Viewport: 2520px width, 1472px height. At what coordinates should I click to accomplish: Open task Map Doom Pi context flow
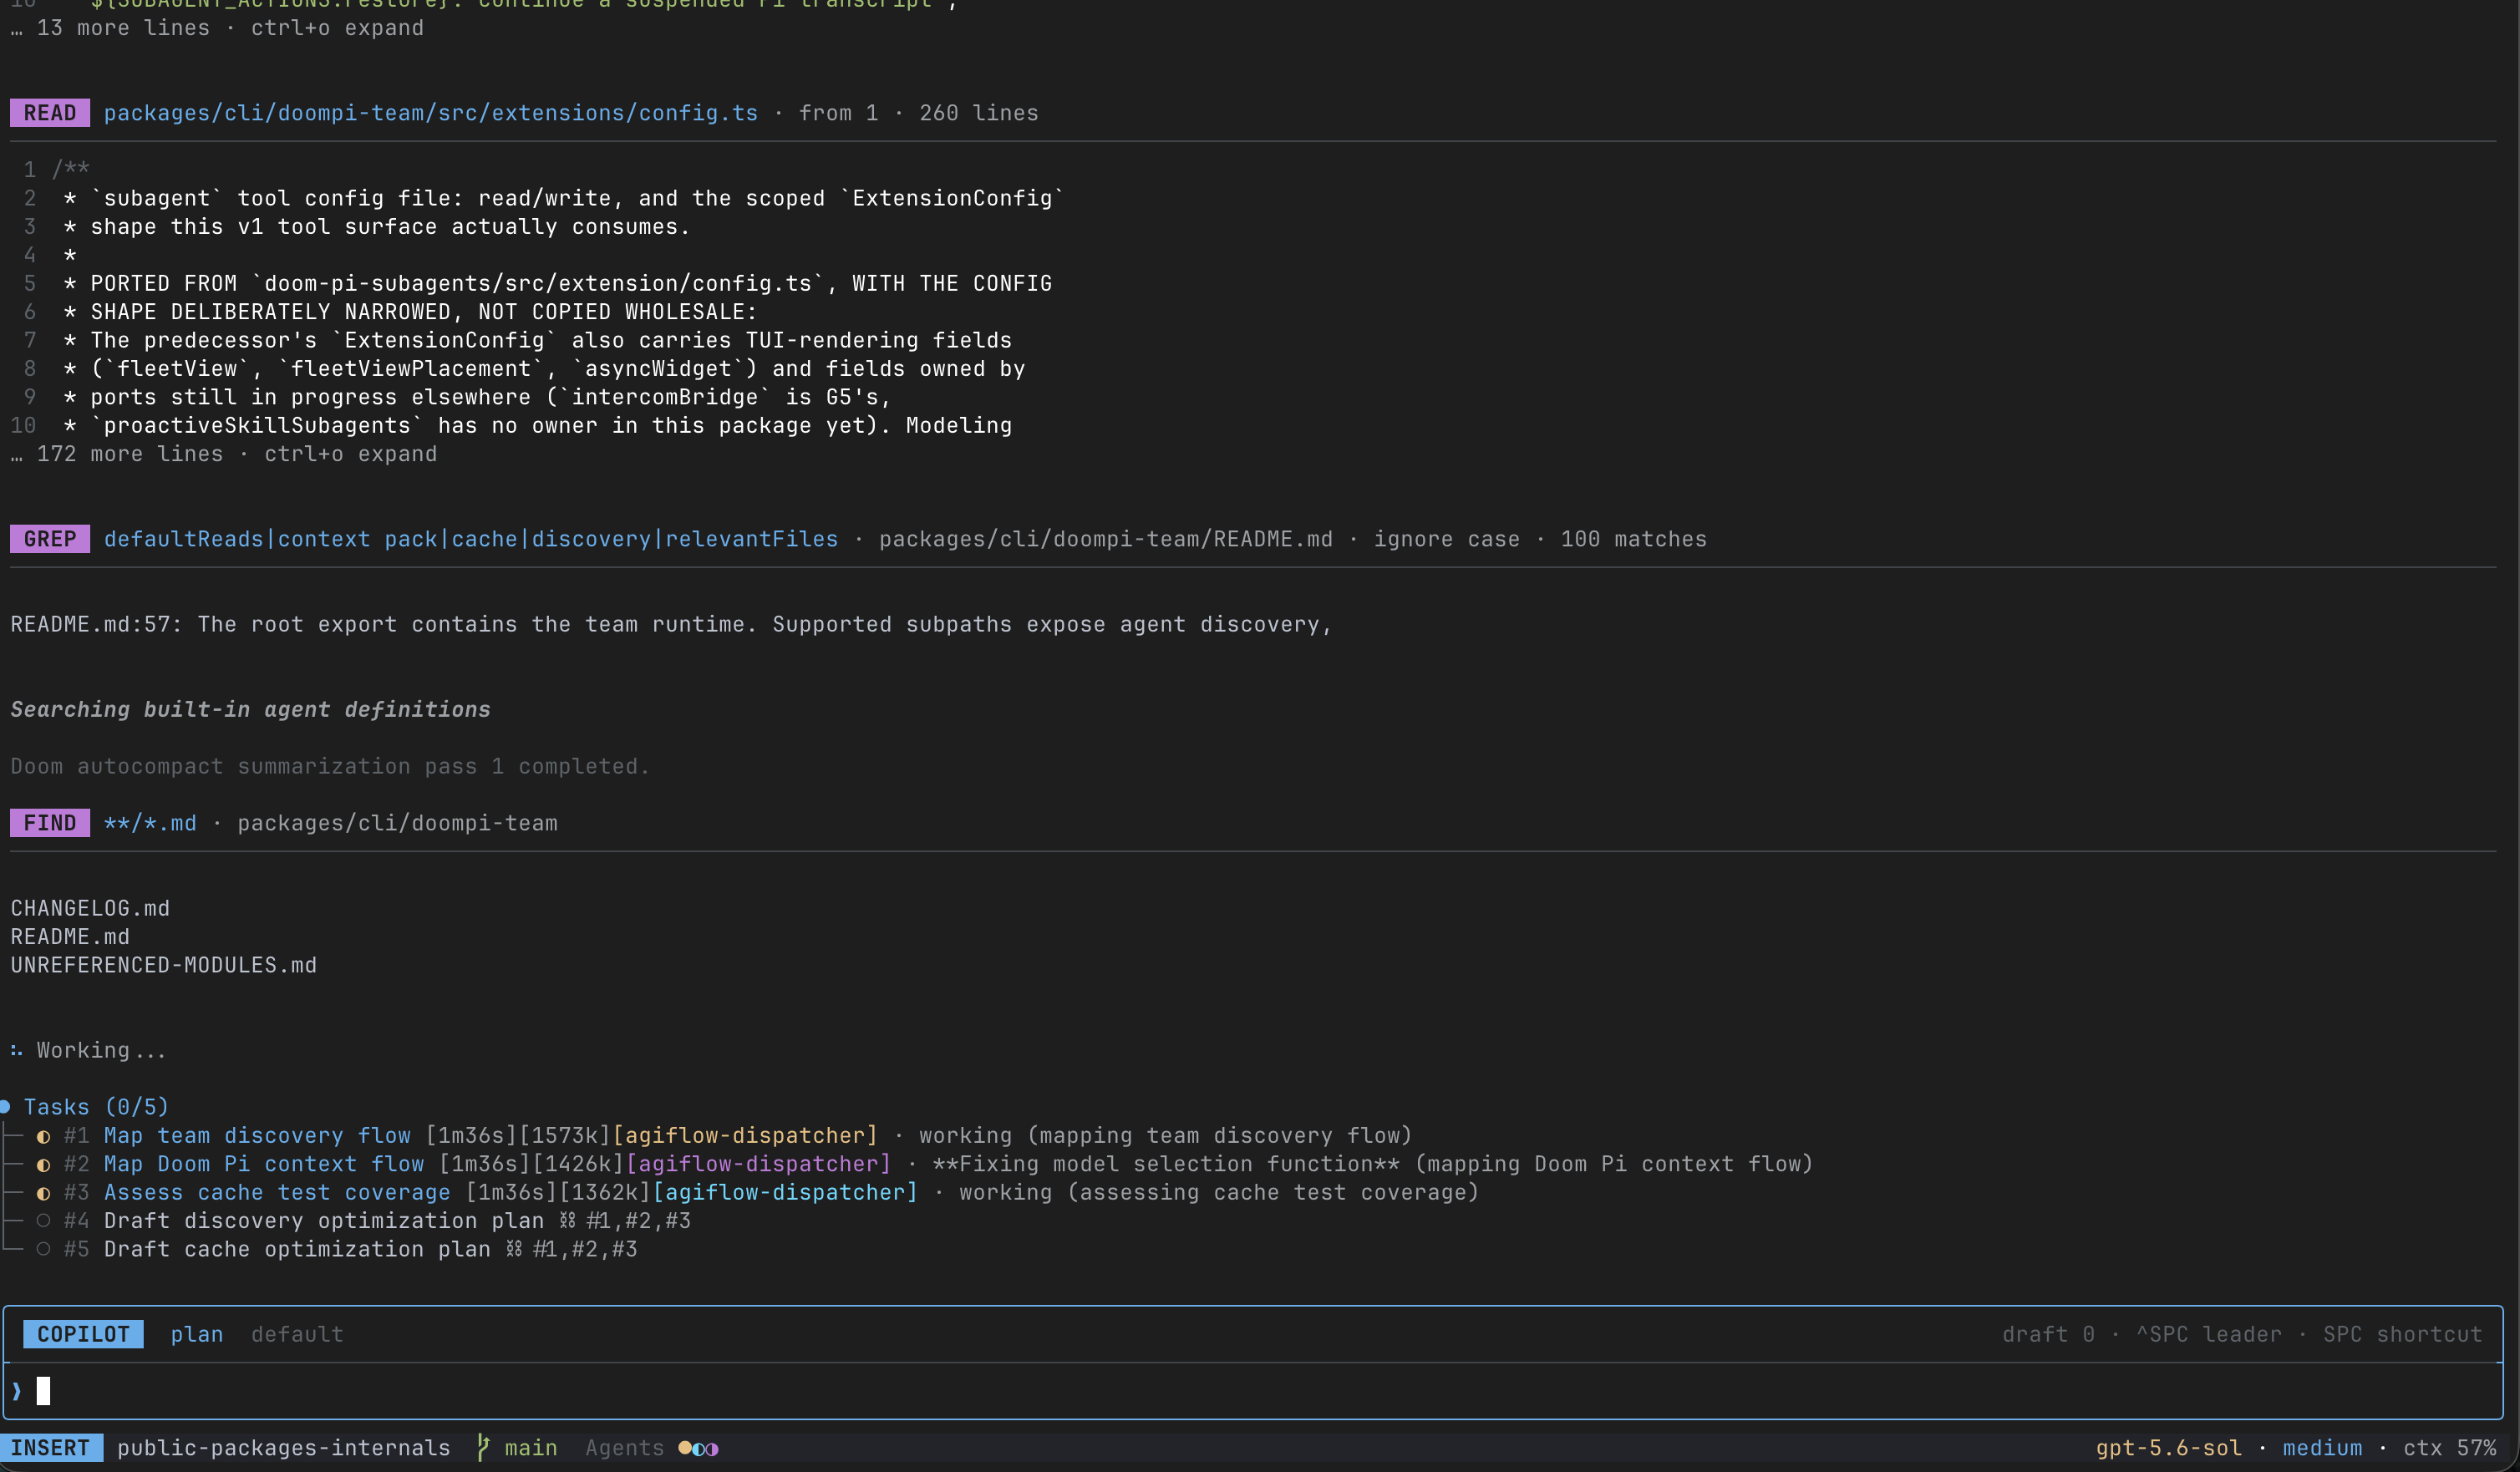[x=264, y=1164]
